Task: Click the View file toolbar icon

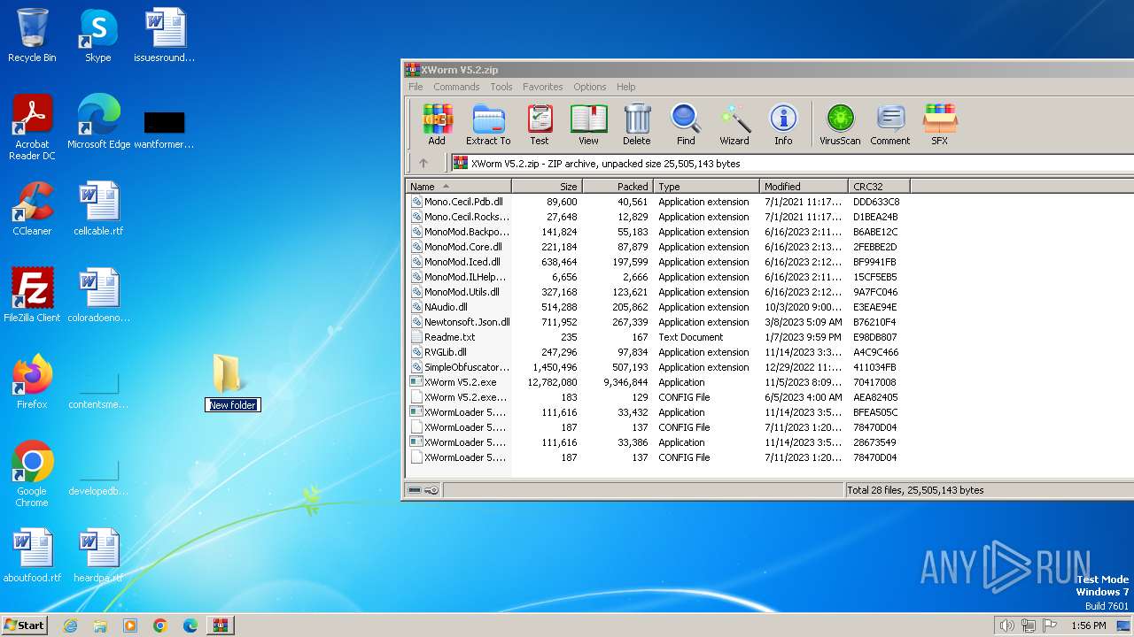Action: pyautogui.click(x=588, y=124)
